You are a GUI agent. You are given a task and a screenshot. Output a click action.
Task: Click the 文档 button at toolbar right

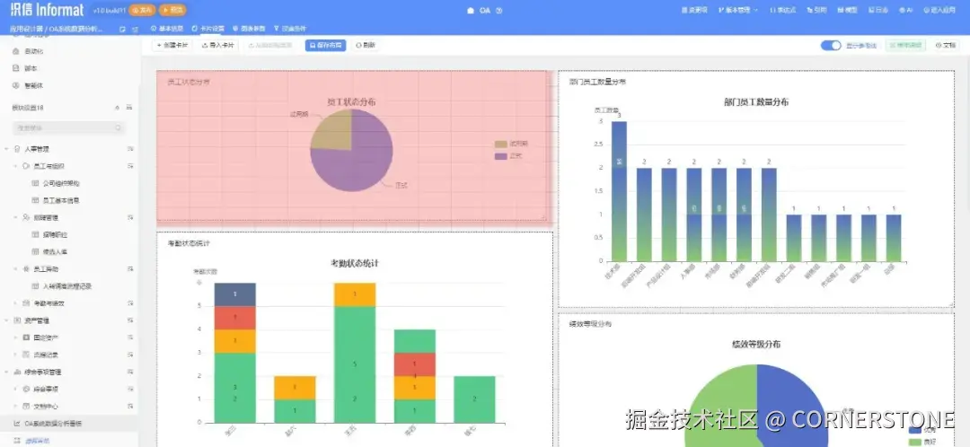click(946, 45)
